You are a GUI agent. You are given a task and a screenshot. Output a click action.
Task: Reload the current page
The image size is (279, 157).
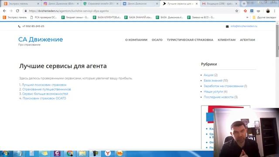click(x=17, y=11)
